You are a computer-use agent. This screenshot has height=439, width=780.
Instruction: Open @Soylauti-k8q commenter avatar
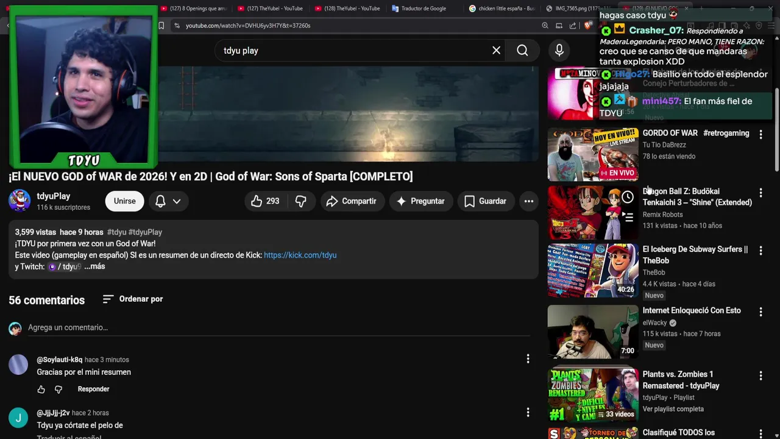point(18,365)
